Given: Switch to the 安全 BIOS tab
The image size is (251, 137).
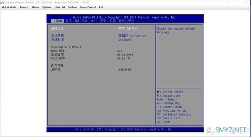Looking at the screenshot, I should [103, 21].
